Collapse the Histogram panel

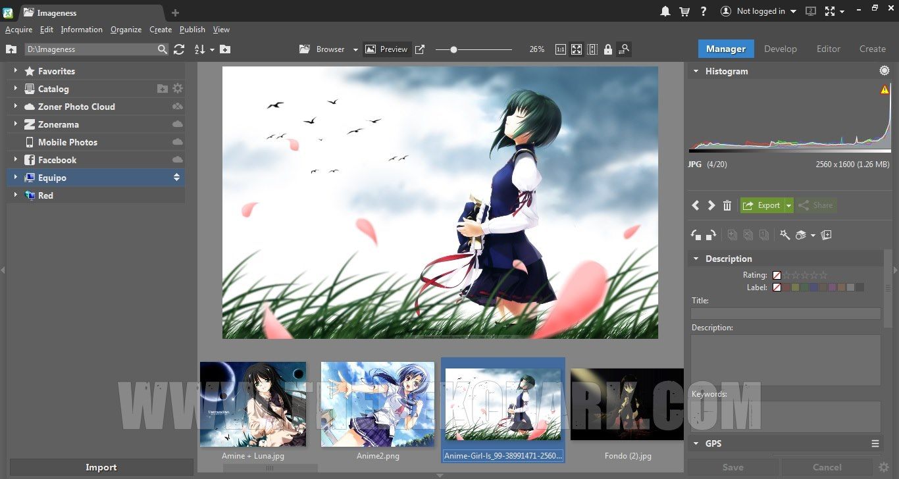[x=696, y=71]
